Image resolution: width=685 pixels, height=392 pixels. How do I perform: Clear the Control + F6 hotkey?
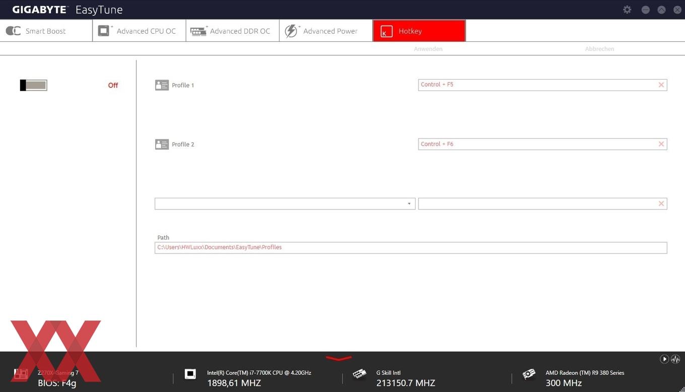661,144
